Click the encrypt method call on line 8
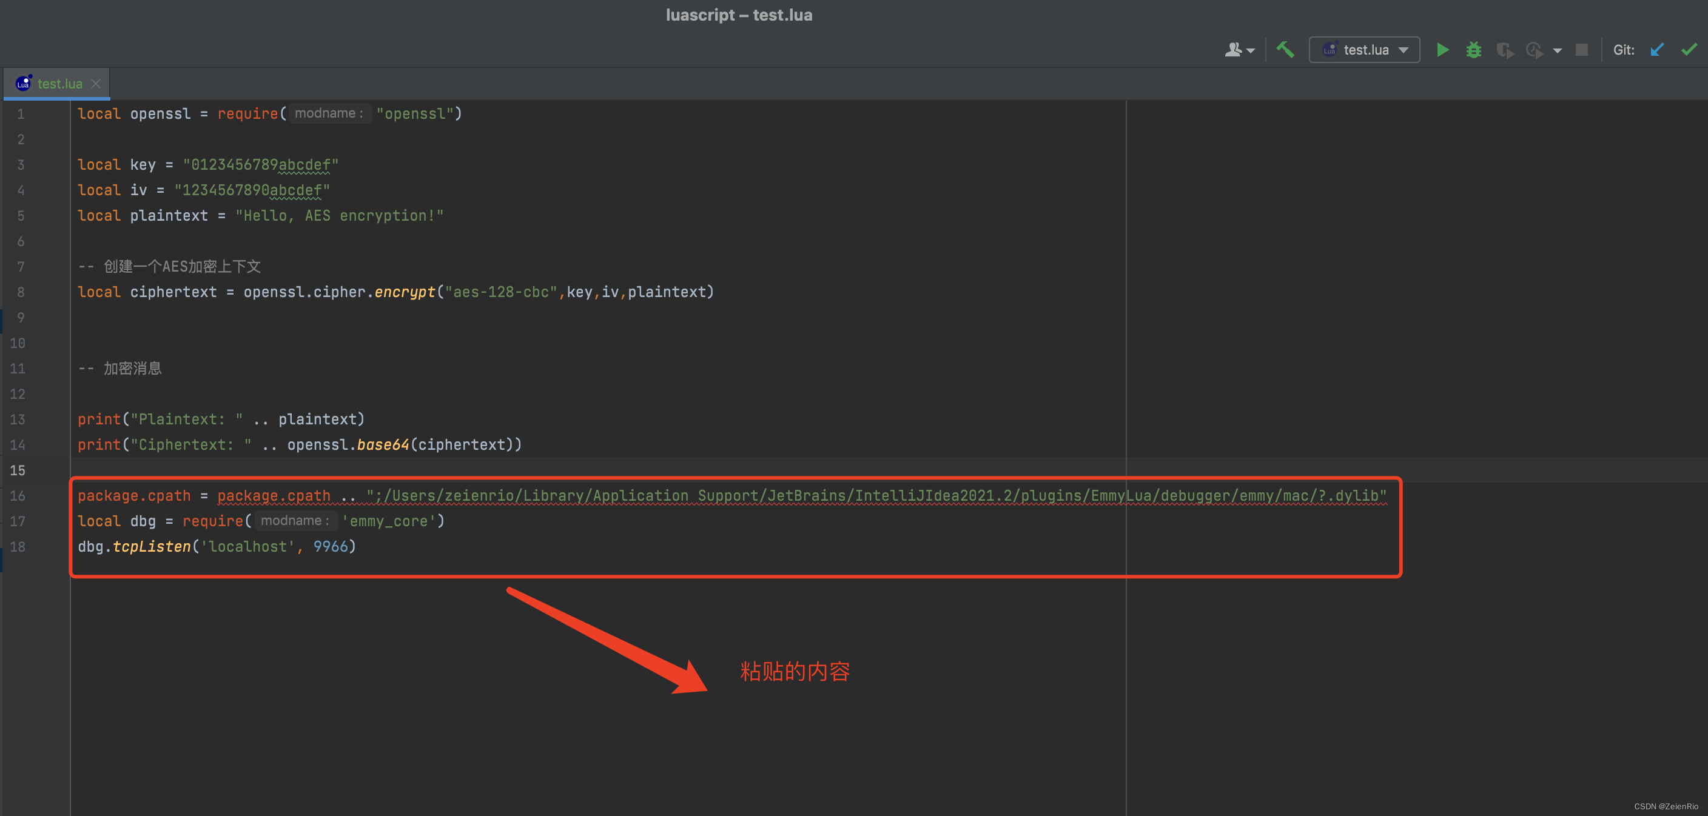 pos(405,292)
